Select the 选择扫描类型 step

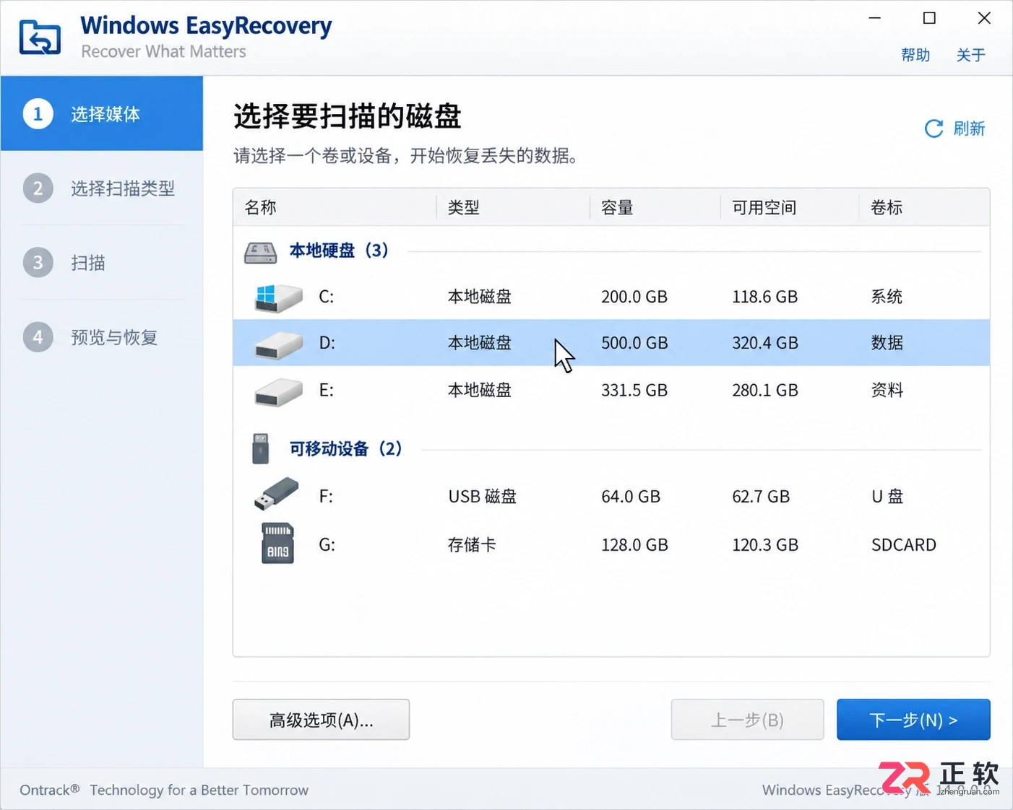tap(102, 188)
